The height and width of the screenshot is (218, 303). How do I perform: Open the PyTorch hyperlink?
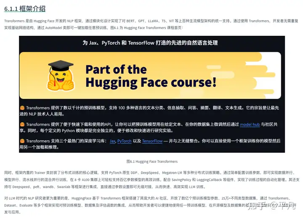[x=124, y=141]
